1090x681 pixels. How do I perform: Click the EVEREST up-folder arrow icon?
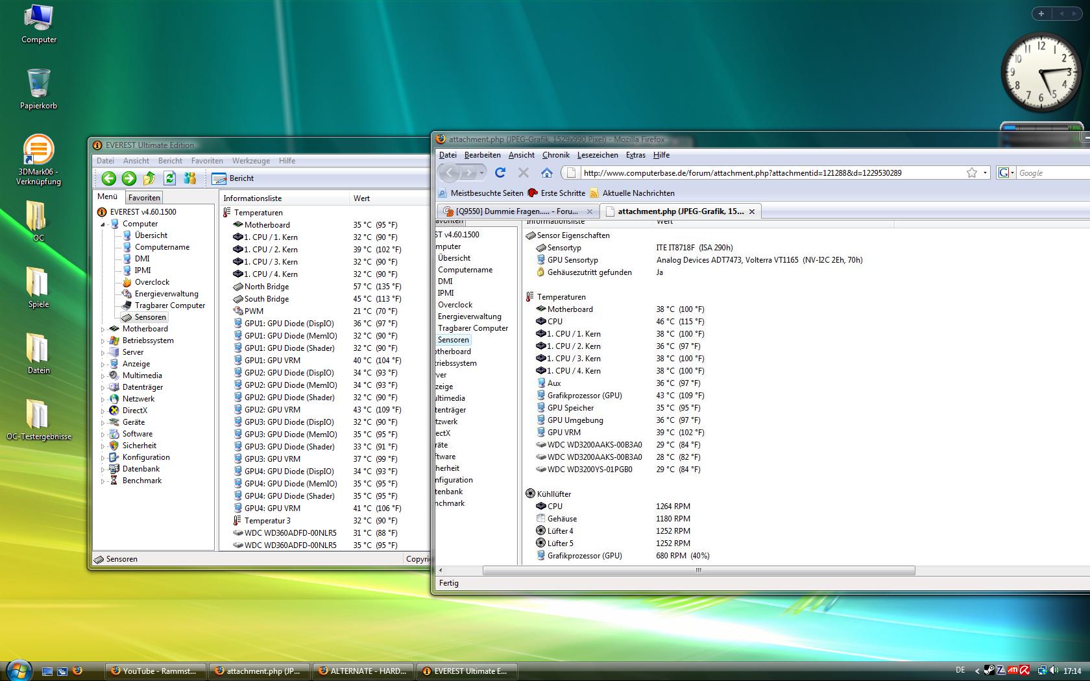149,178
